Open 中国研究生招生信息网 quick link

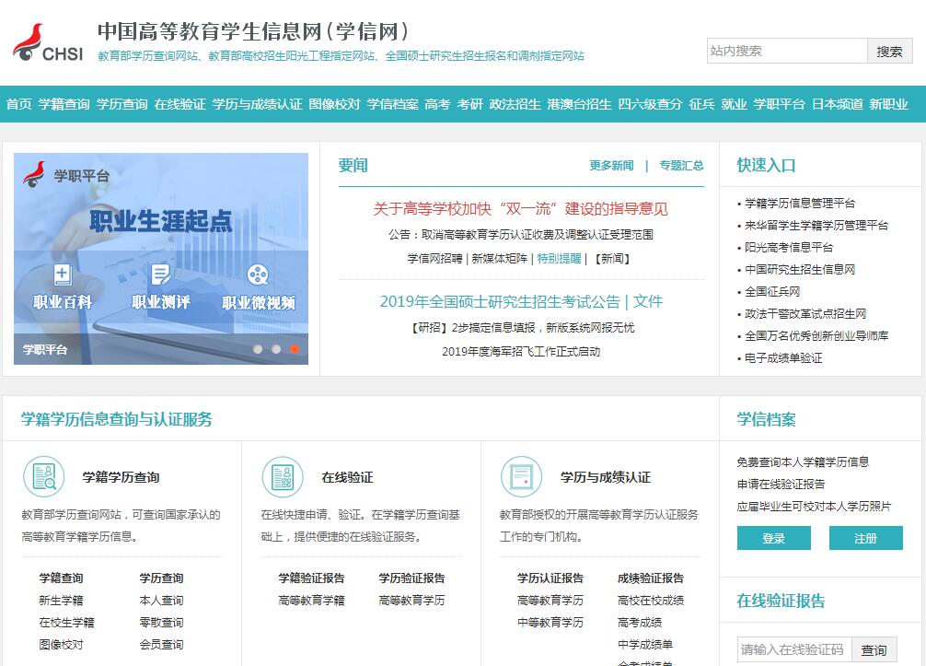pyautogui.click(x=800, y=270)
